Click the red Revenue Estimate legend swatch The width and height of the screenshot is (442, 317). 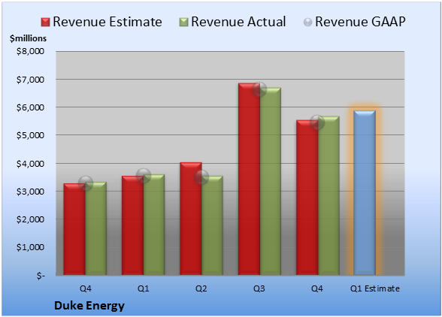click(45, 23)
